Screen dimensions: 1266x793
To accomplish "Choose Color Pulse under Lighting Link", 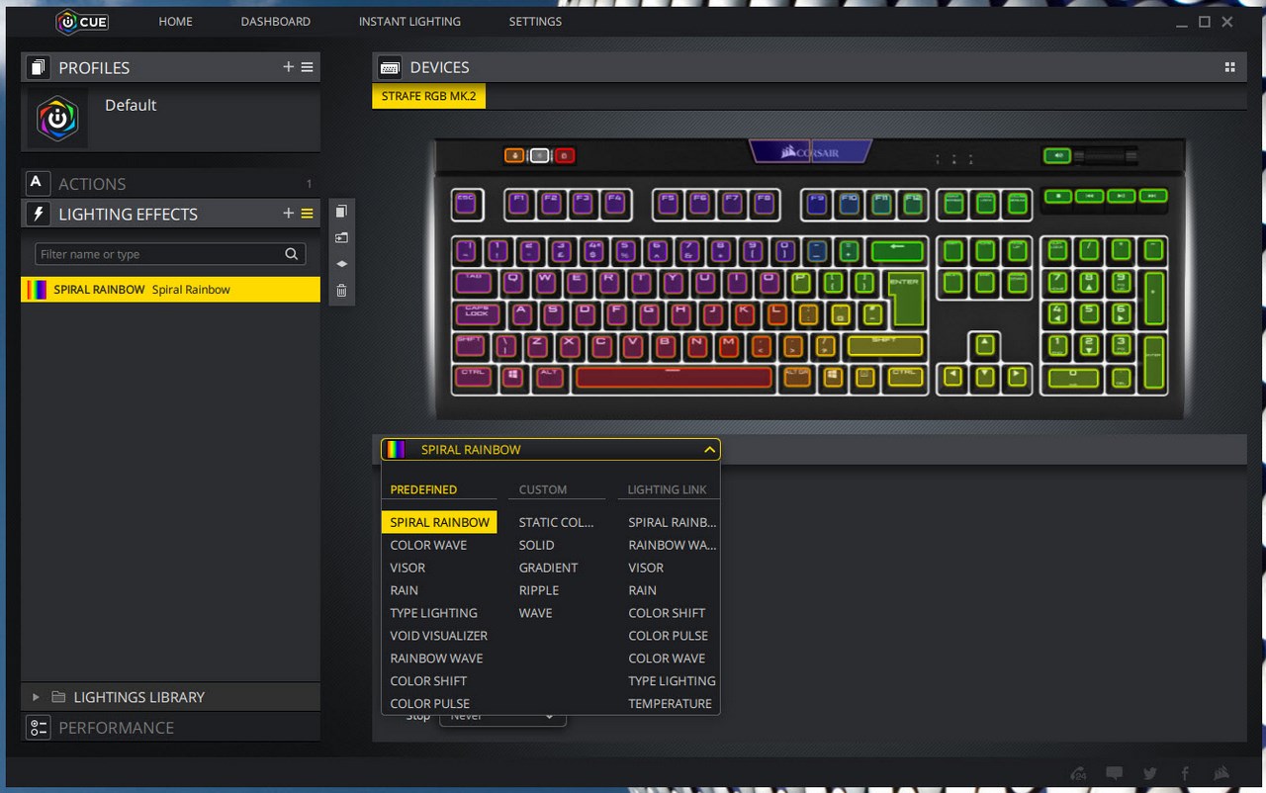I will pos(668,636).
